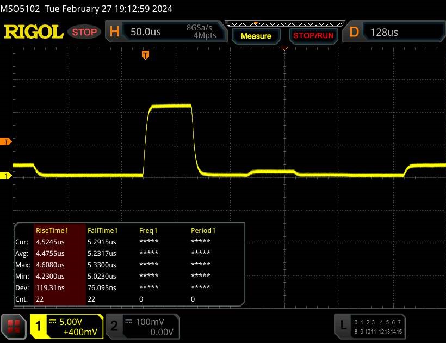Image resolution: width=446 pixels, height=343 pixels.
Task: Click the yellow pulse top on waveform
Action: (x=171, y=106)
